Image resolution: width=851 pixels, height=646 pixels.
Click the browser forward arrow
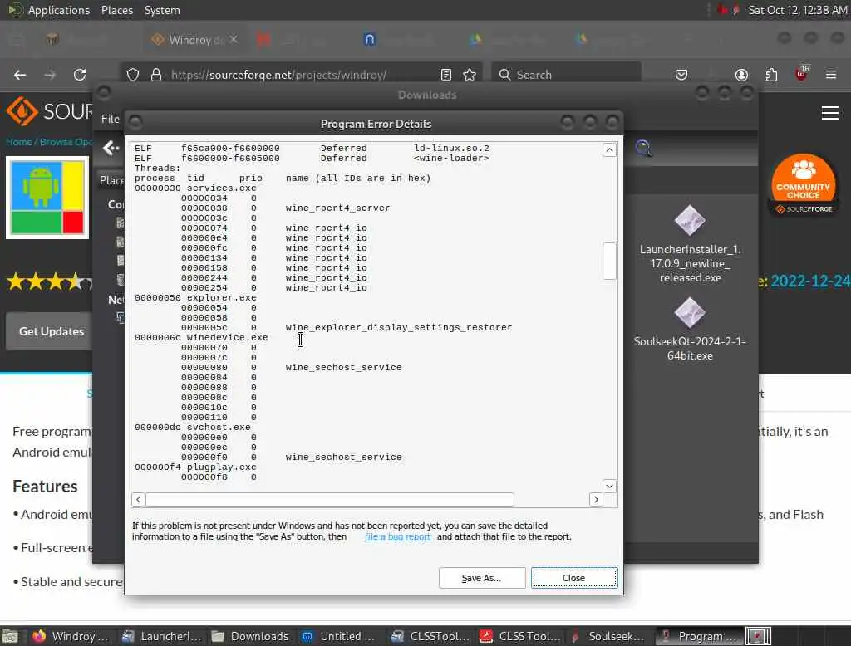50,75
